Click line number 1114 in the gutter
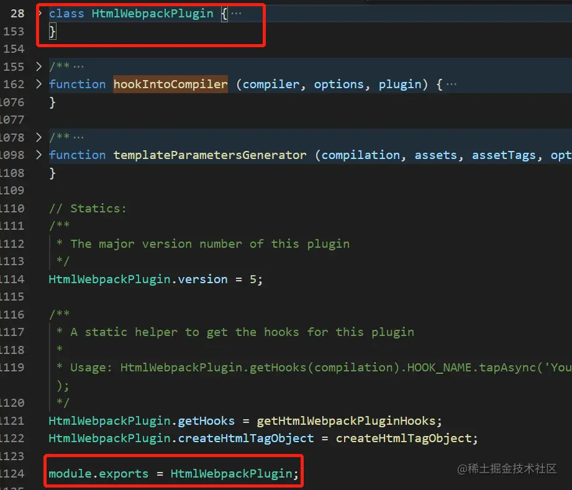The image size is (572, 490). (x=15, y=279)
